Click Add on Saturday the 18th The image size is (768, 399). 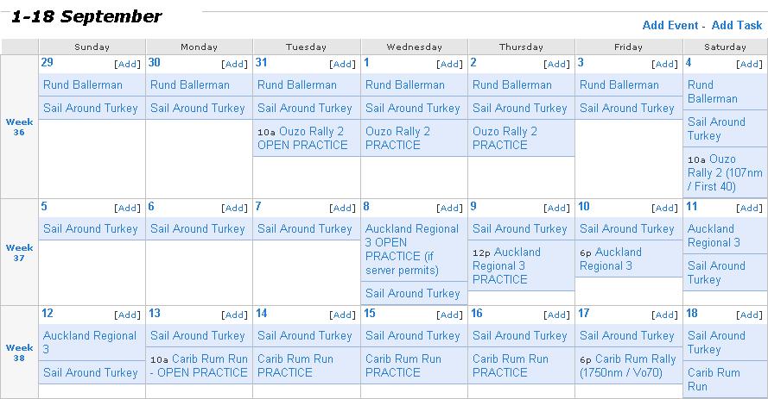749,315
